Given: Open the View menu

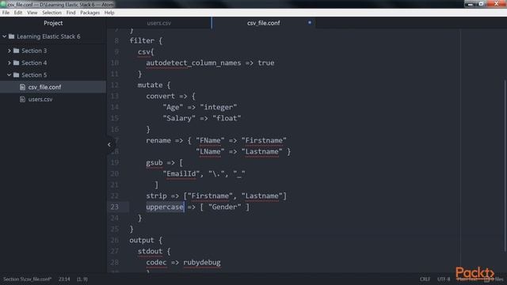Looking at the screenshot, I should [x=32, y=13].
